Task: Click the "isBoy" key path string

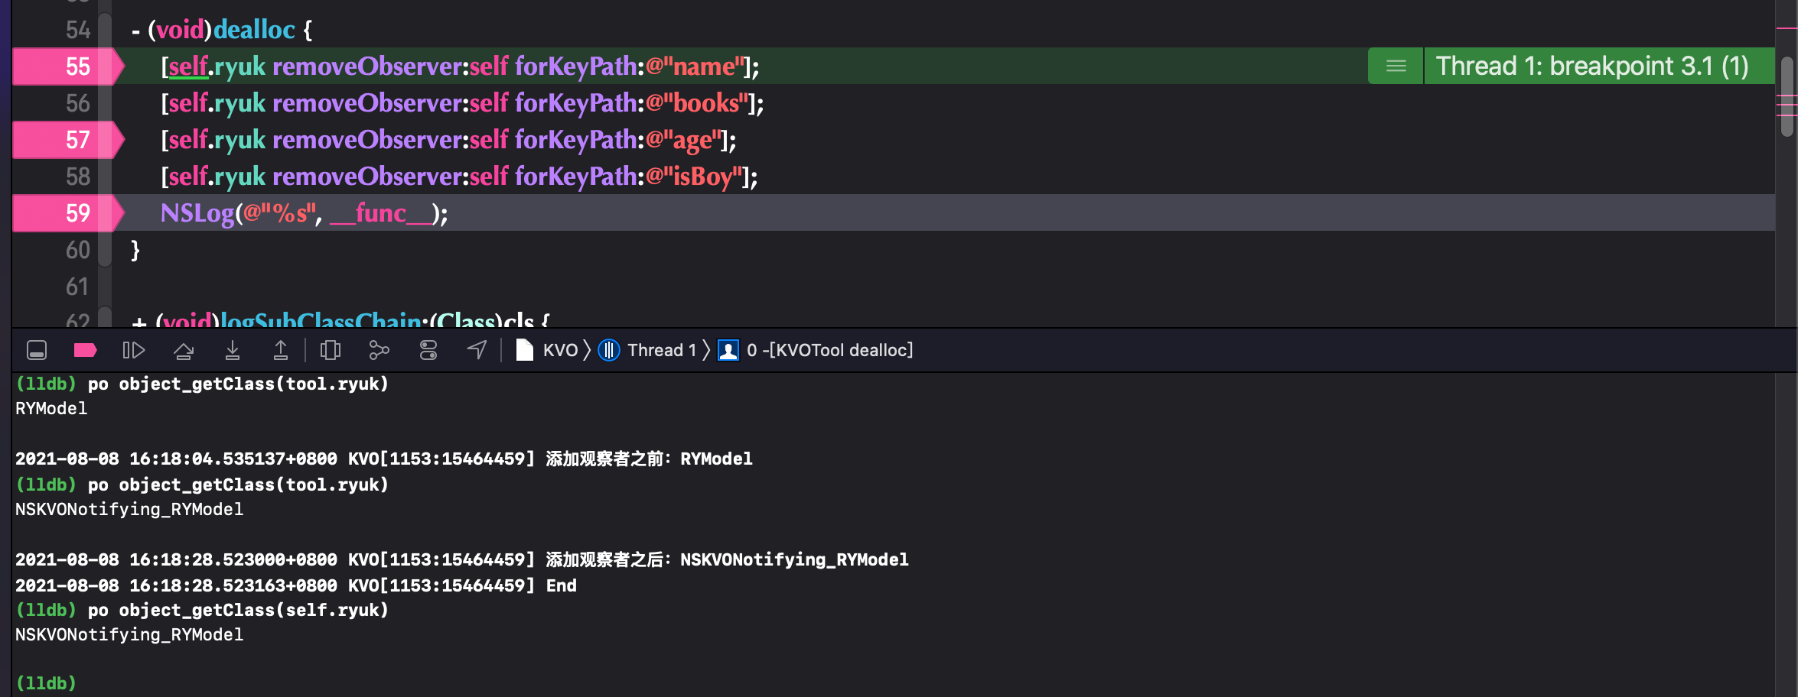Action: (693, 177)
